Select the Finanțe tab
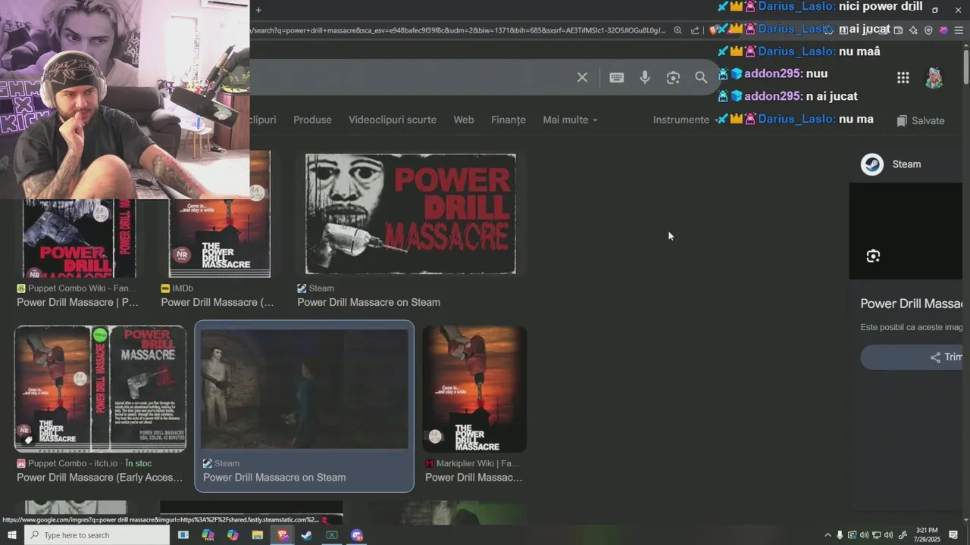Viewport: 970px width, 545px height. pos(508,120)
